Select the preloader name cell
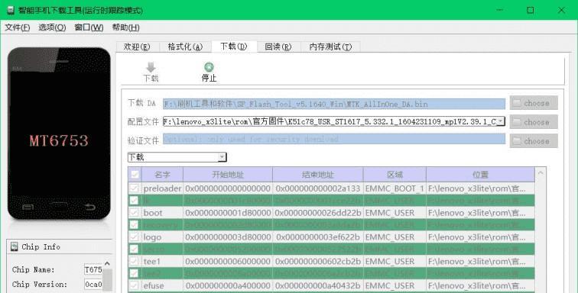The image size is (578, 293). [x=162, y=188]
